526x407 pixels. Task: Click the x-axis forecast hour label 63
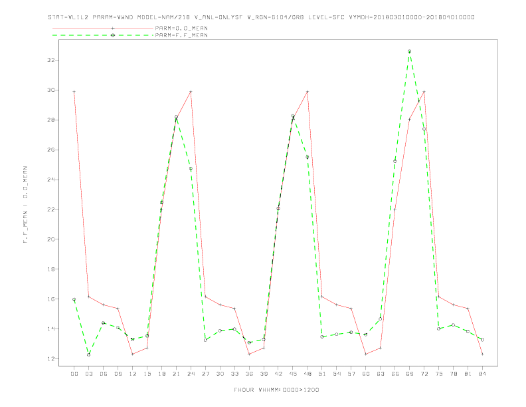(381, 374)
